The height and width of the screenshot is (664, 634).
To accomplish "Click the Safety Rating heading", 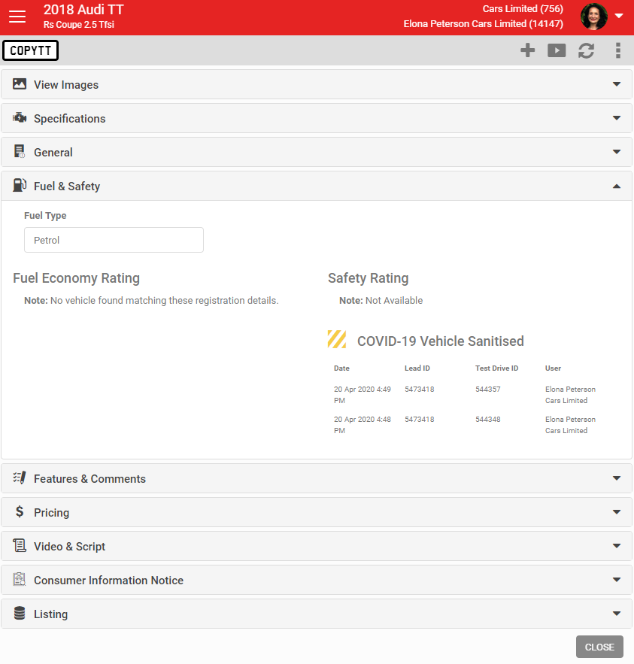I will click(x=368, y=278).
